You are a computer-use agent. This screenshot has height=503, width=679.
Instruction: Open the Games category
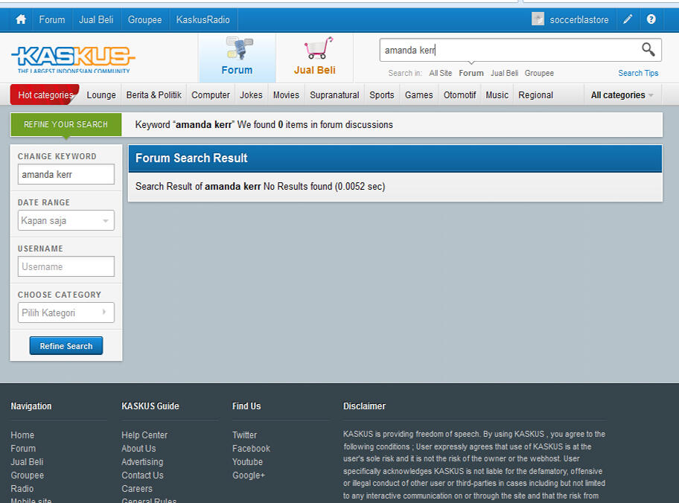coord(418,94)
